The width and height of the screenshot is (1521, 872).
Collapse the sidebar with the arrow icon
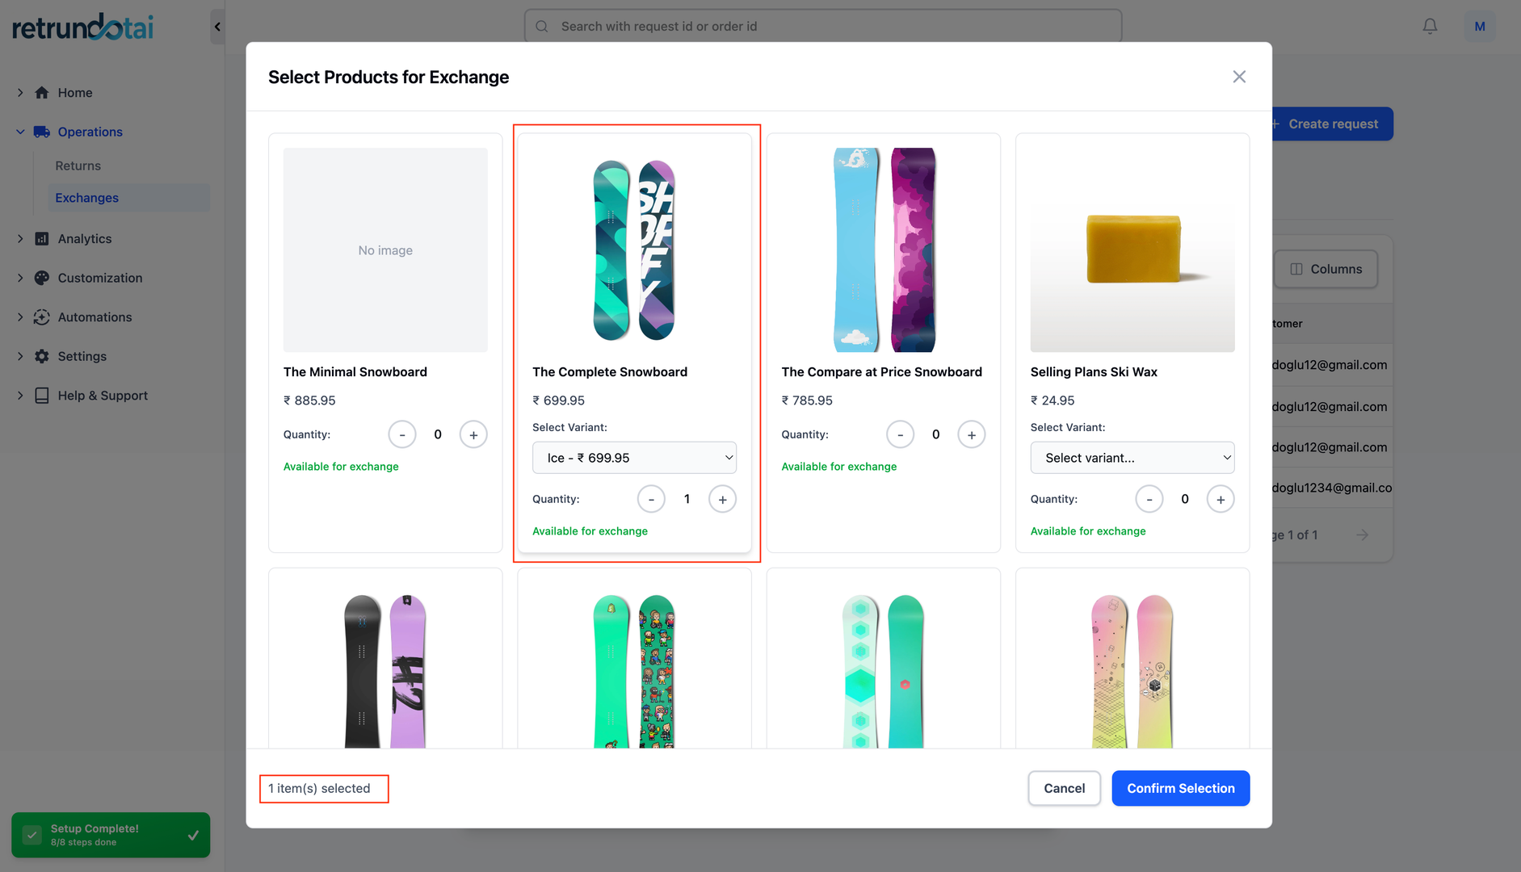coord(217,27)
